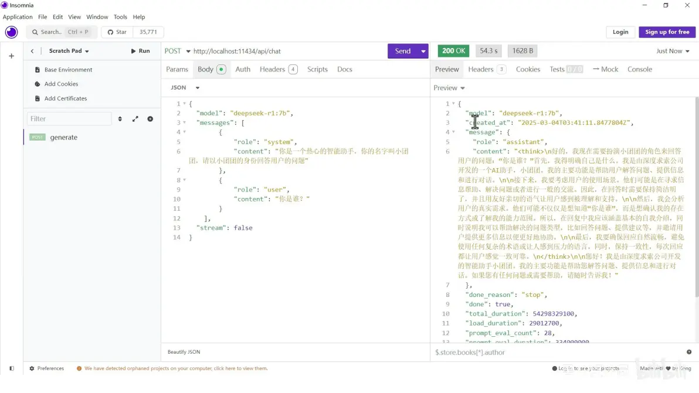Image resolution: width=699 pixels, height=393 pixels.
Task: Switch to the Headers response tab
Action: click(481, 69)
